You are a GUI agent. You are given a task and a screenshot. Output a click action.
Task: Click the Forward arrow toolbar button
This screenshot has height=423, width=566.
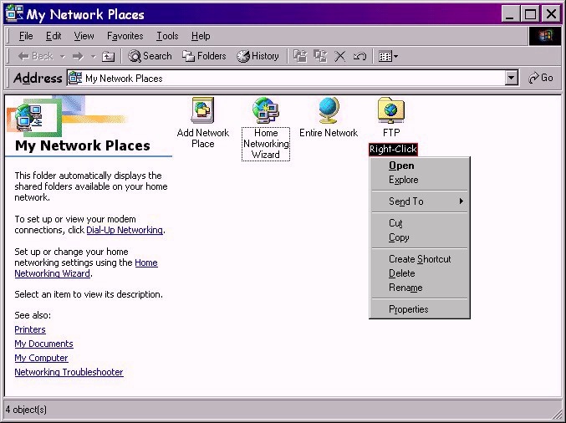[78, 56]
